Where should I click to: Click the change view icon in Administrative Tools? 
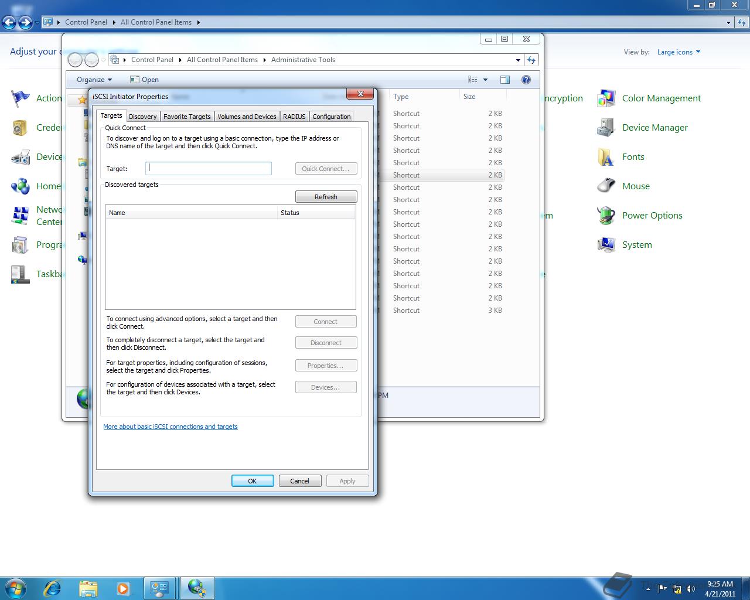473,80
